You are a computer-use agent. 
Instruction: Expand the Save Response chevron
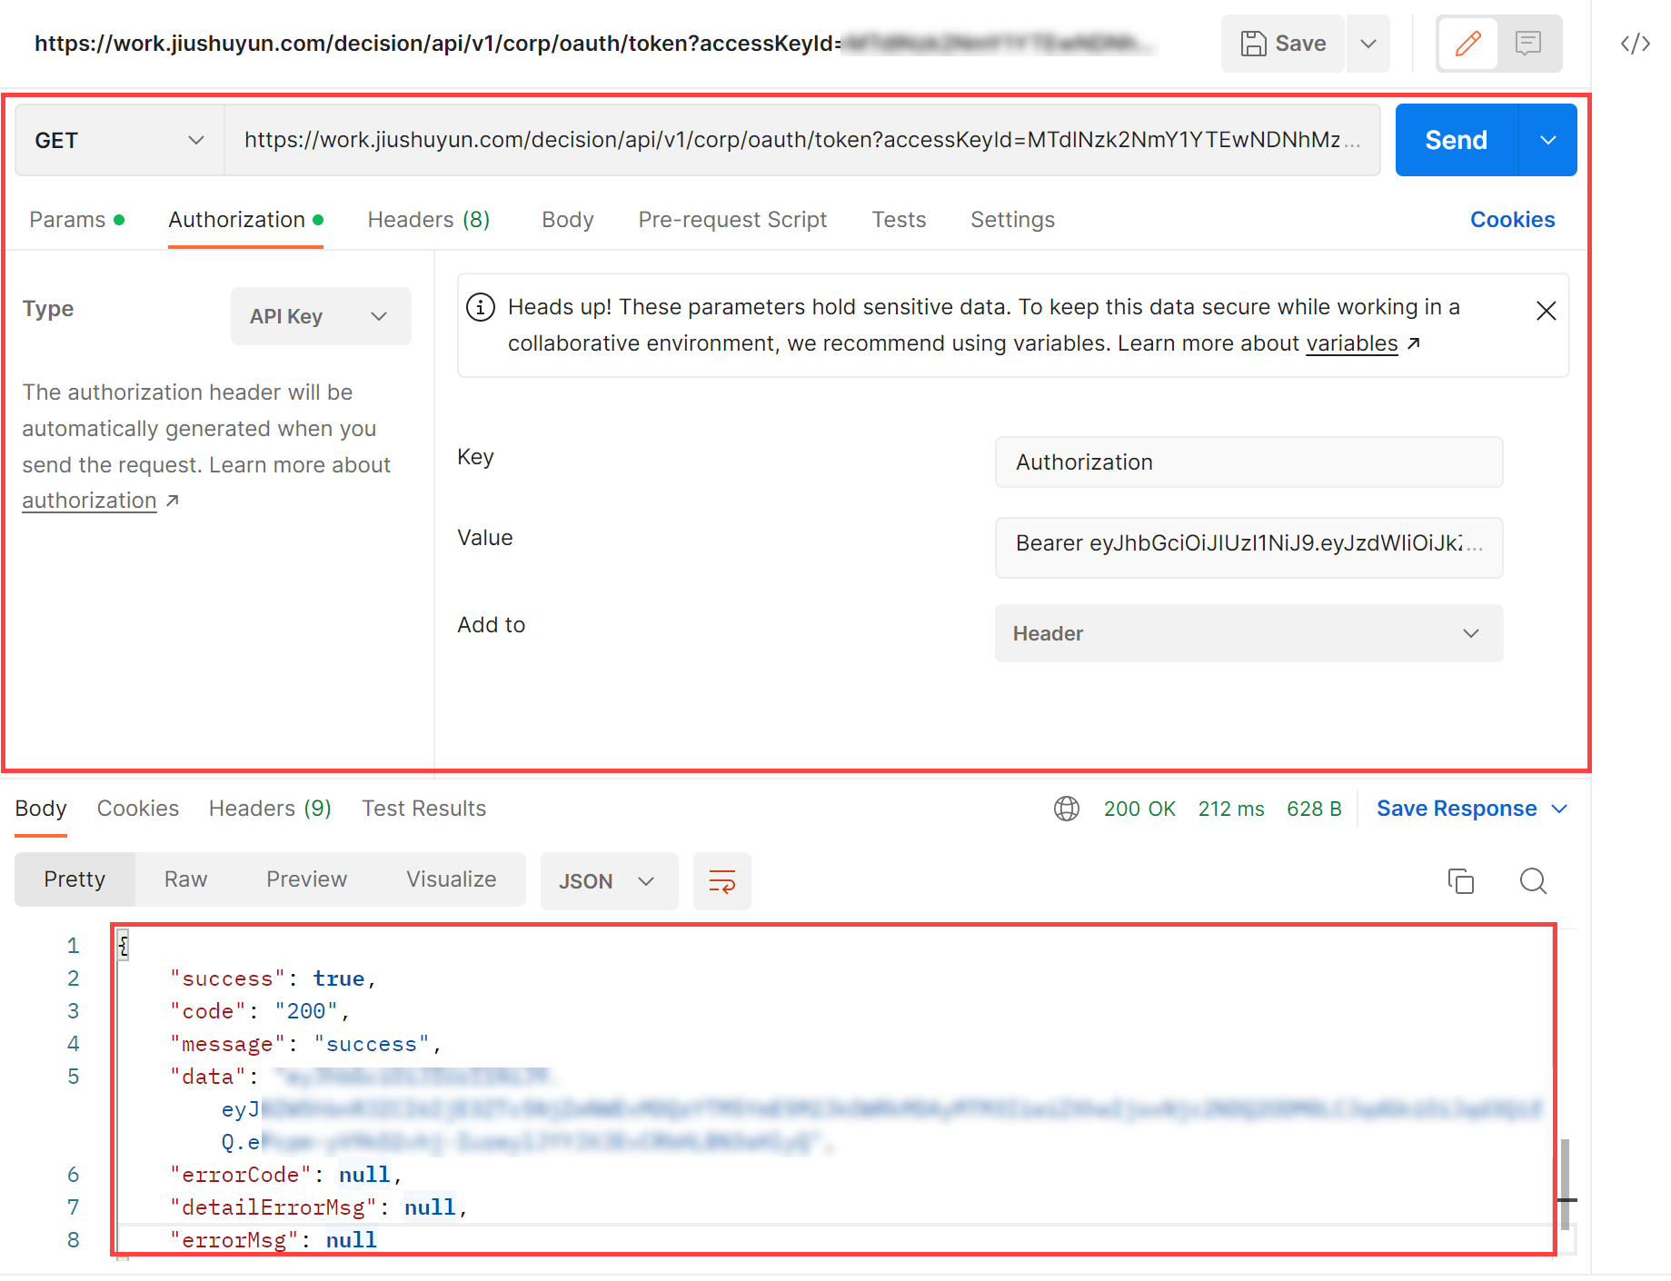(x=1559, y=809)
